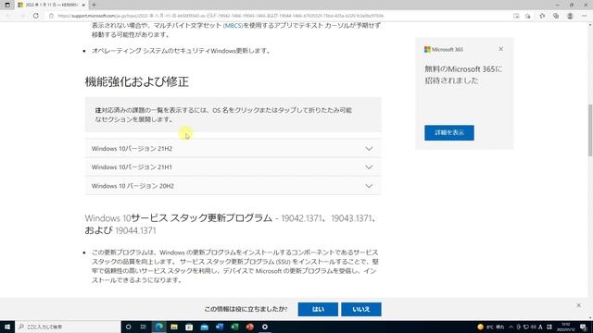Show hidden system tray icons
593x333 pixels.
click(511, 327)
